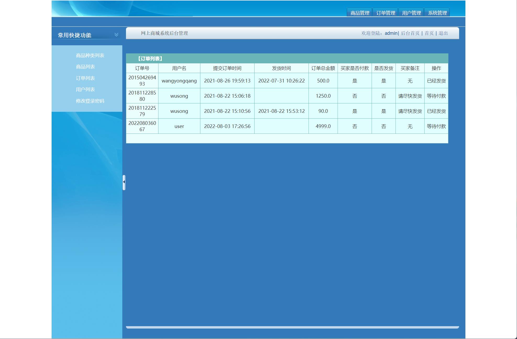Viewport: 517px width, 339px height.
Task: Open the 订单管理 tab
Action: click(x=385, y=13)
